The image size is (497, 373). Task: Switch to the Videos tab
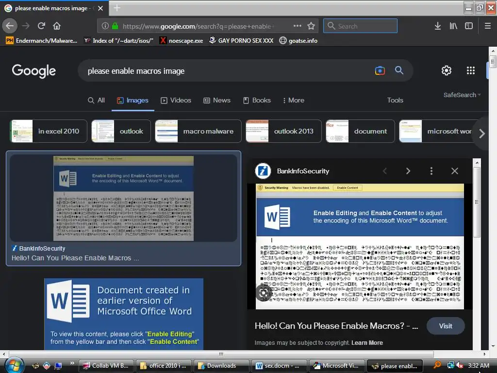176,100
